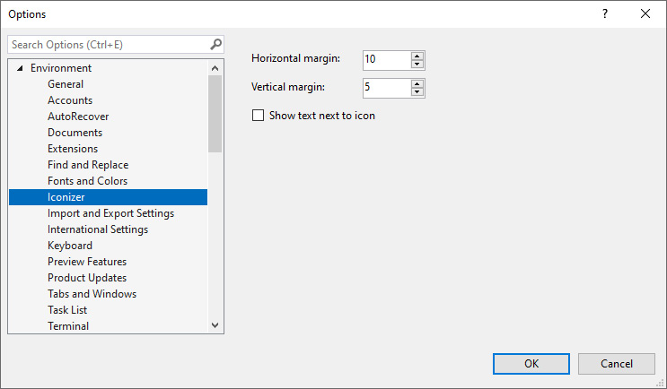
Task: Click the tree scrollbar up arrow
Action: 215,68
